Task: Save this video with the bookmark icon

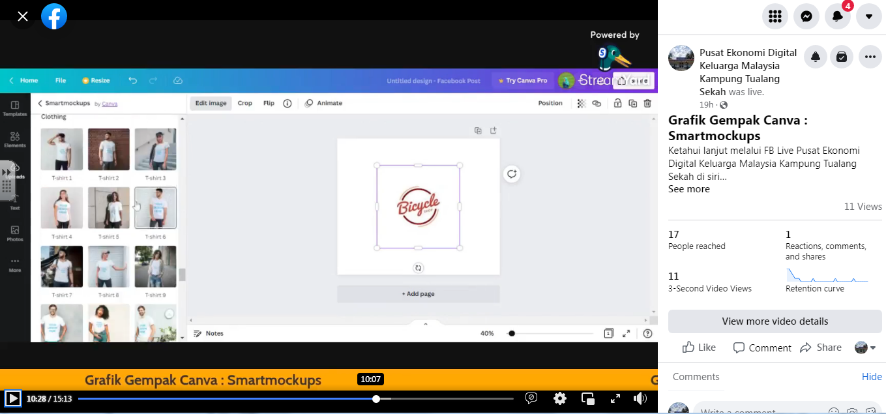Action: pos(842,57)
